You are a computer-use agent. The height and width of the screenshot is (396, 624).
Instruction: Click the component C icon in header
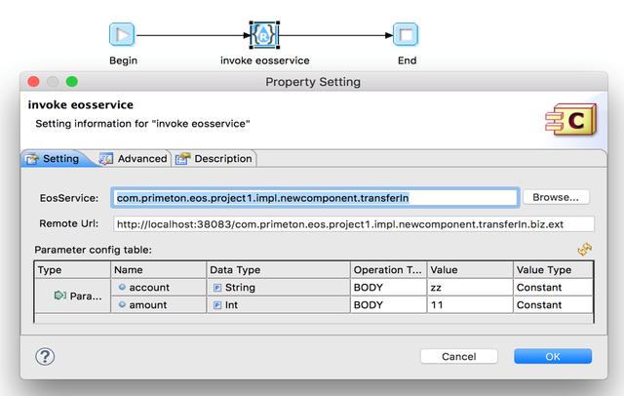571,120
